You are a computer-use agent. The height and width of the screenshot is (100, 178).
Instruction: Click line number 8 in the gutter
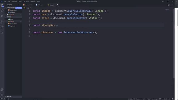(29, 36)
